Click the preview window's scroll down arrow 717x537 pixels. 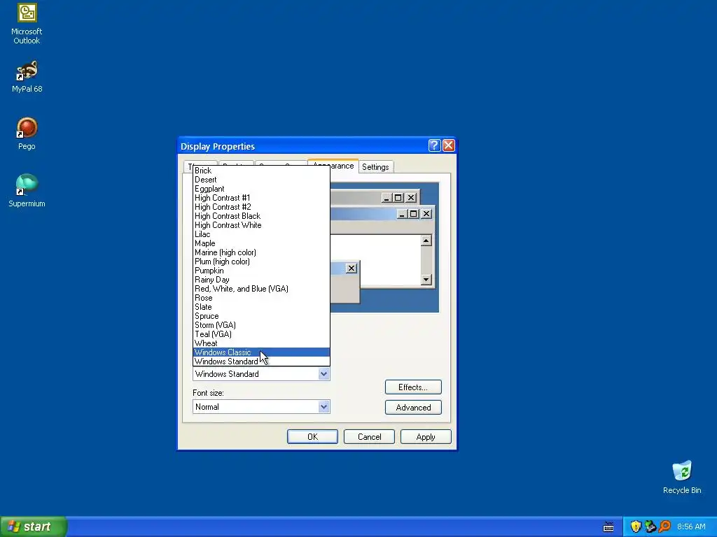tap(426, 280)
